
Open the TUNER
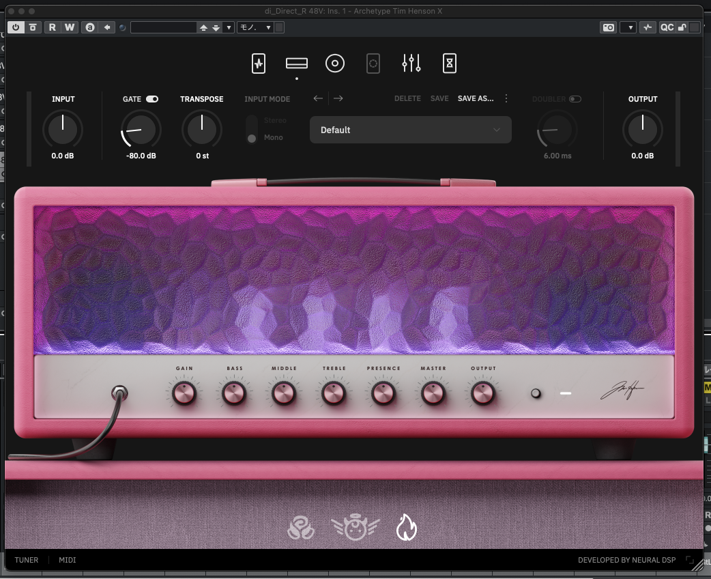27,560
